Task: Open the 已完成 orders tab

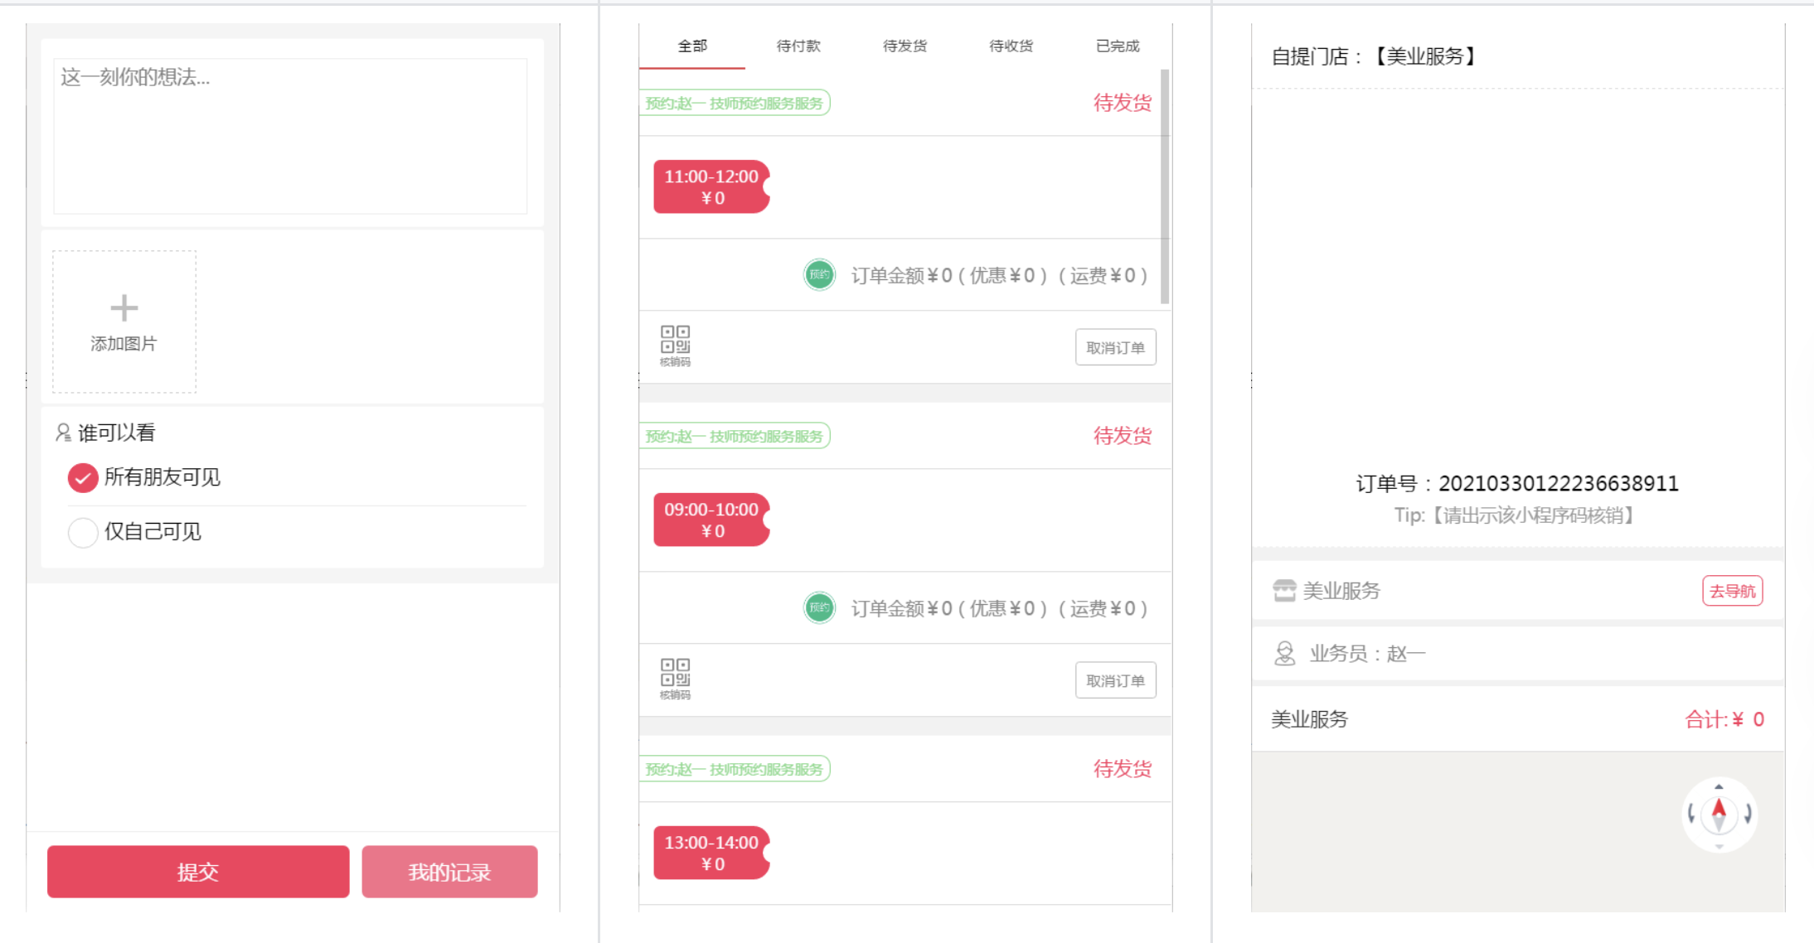Action: tap(1117, 46)
